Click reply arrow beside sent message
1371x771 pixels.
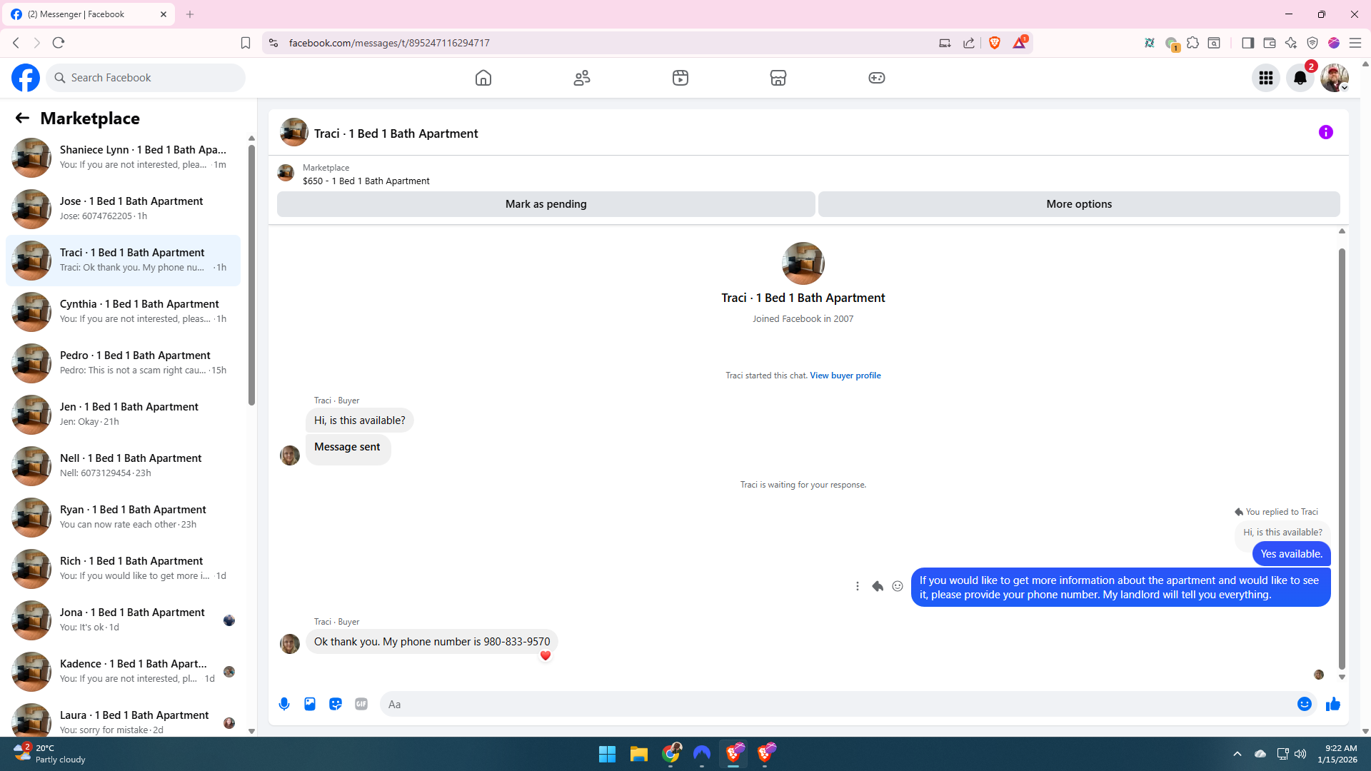878,586
